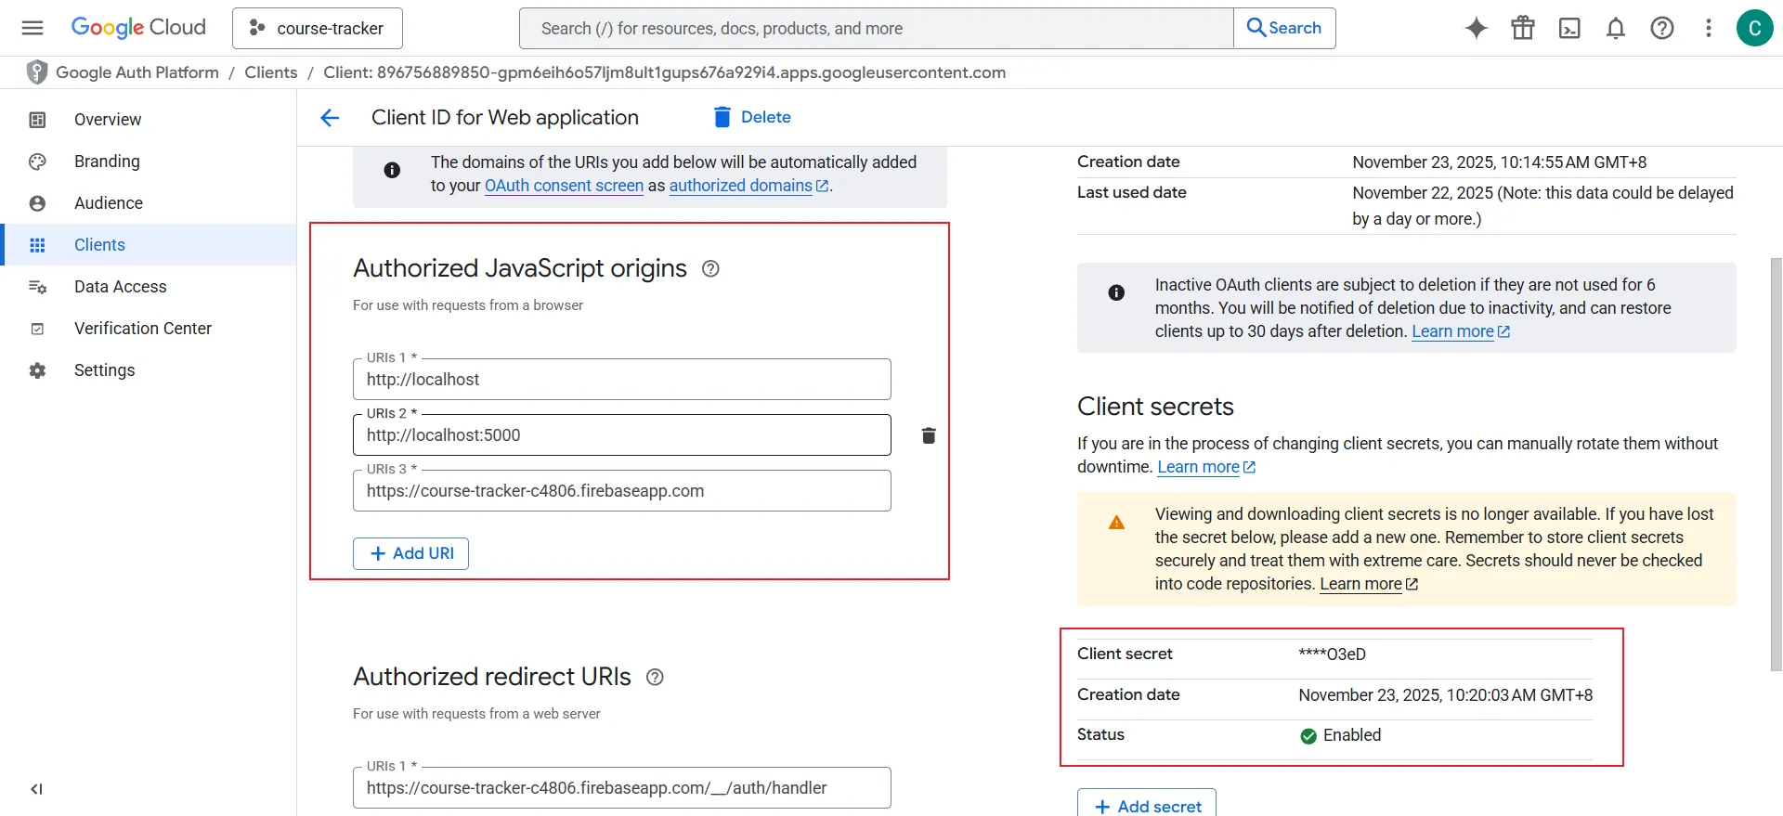Show help for Authorized JavaScript origins
Image resolution: width=1783 pixels, height=816 pixels.
click(x=710, y=269)
